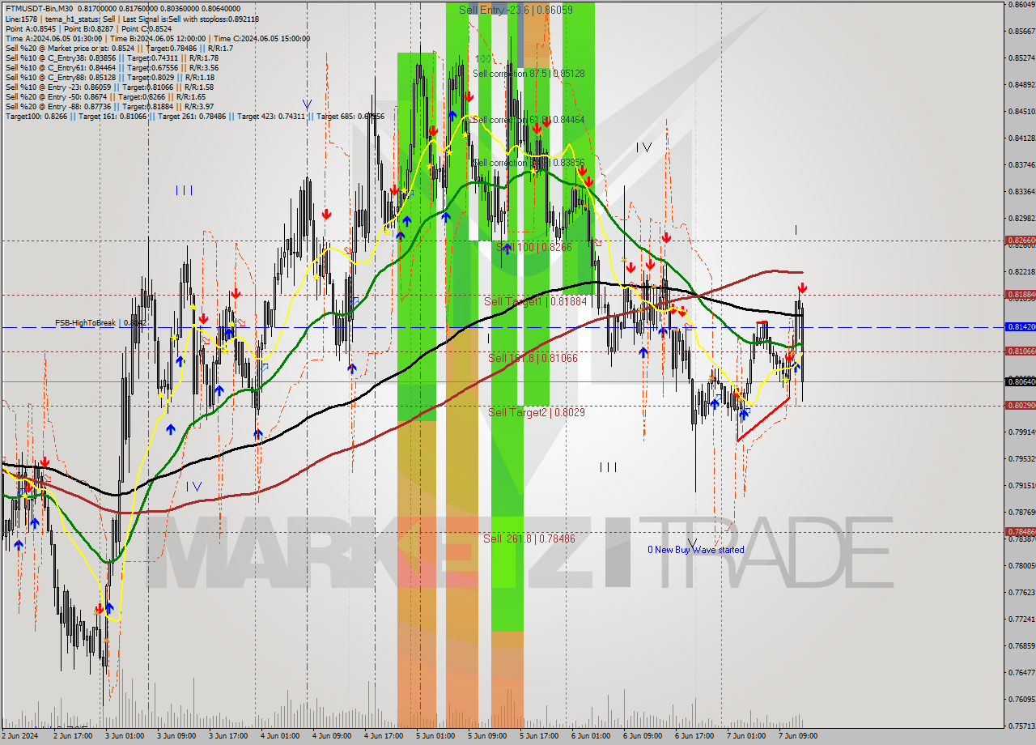Image resolution: width=1036 pixels, height=745 pixels.
Task: Click the 'Time A:2024.06.05 01:30:00' info line
Action: tap(158, 38)
